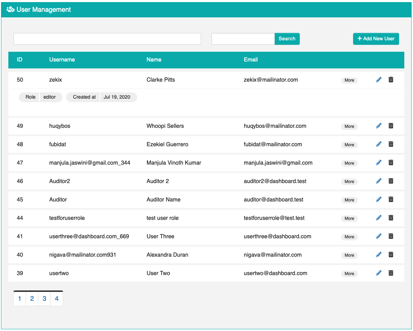Delete user zekix with trash icon

point(391,80)
